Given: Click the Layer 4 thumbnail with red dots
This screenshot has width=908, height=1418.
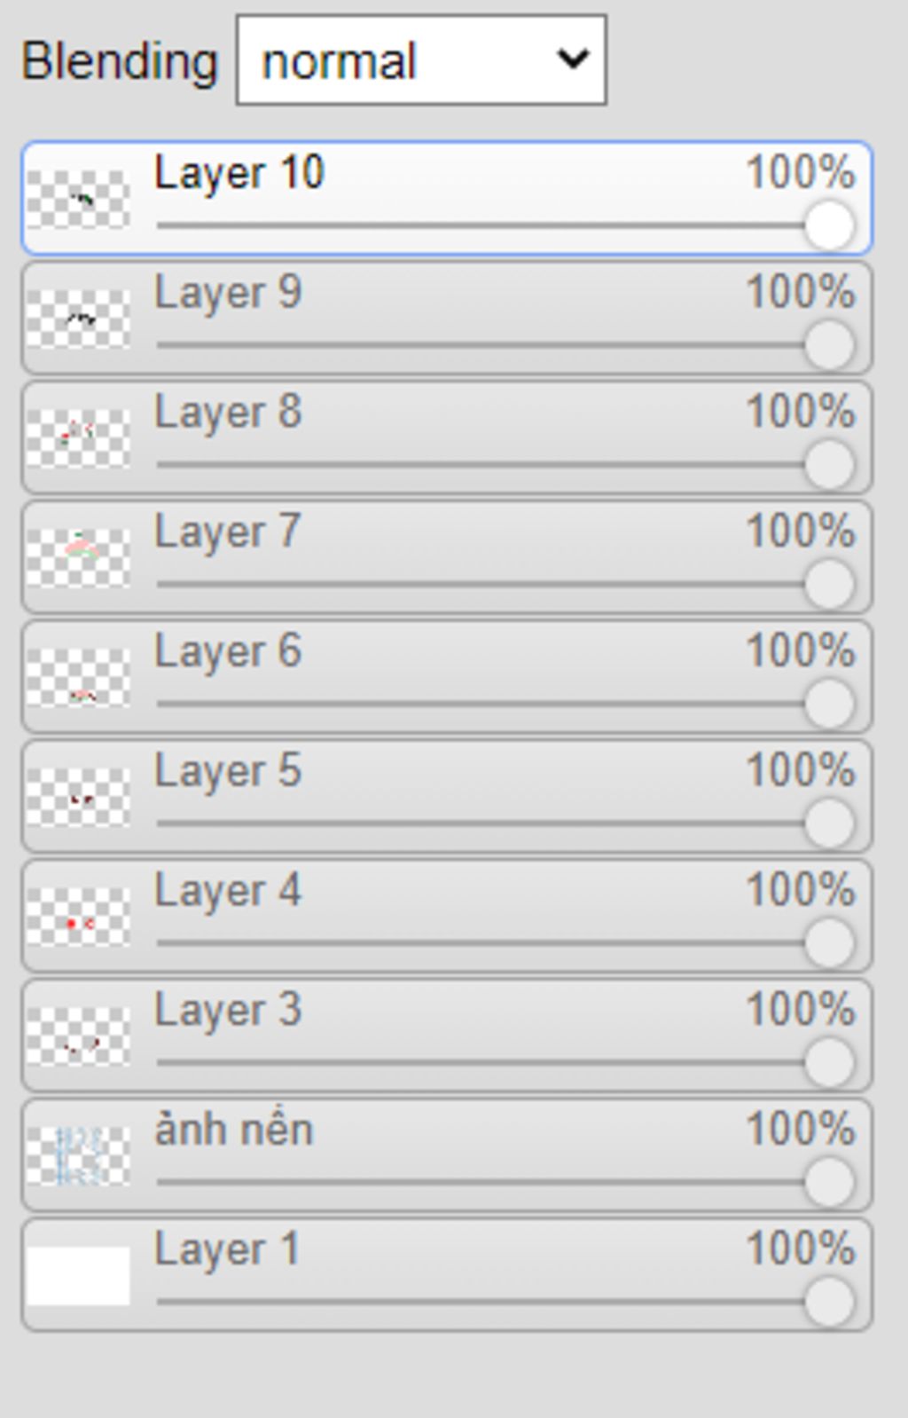Looking at the screenshot, I should click(x=78, y=917).
